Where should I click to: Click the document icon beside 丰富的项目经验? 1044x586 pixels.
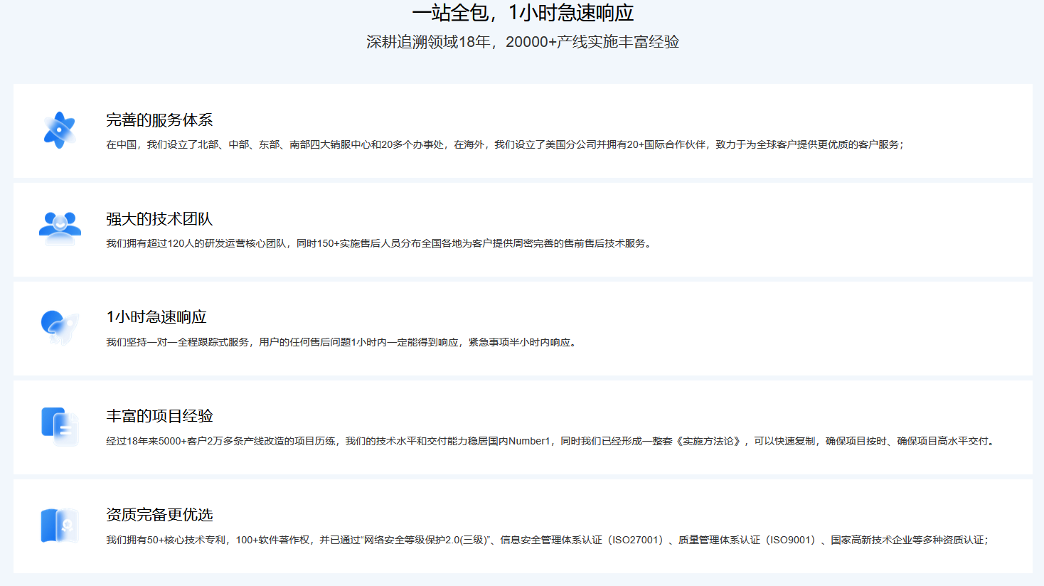[60, 427]
